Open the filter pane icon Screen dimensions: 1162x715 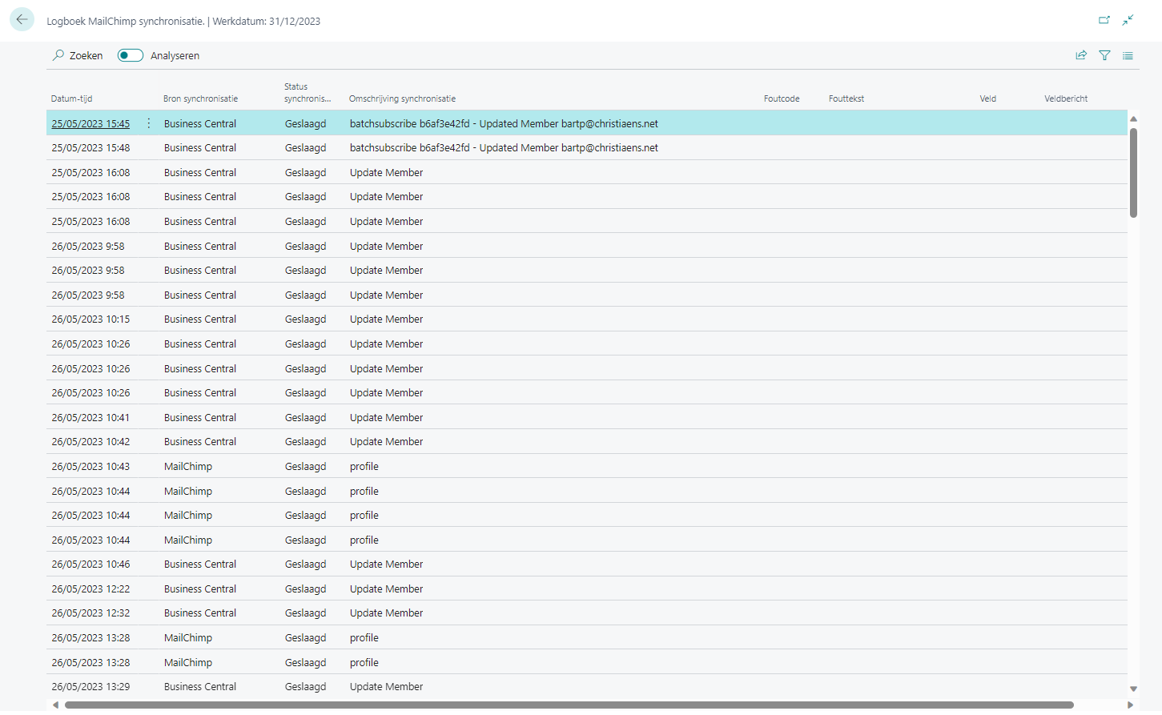click(1104, 55)
